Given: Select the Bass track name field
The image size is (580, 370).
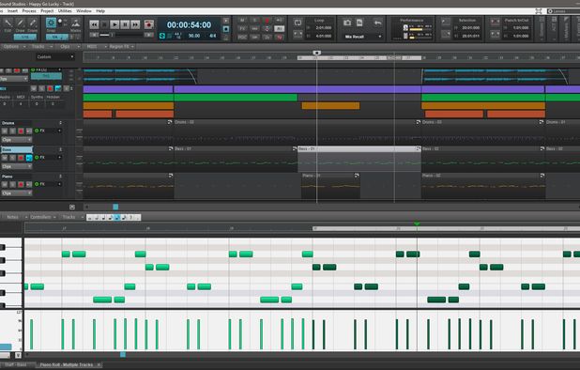Looking at the screenshot, I should [x=16, y=149].
